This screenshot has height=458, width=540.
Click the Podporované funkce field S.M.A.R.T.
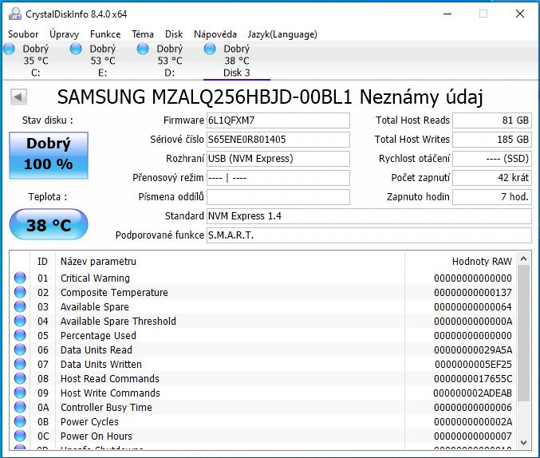coord(369,235)
